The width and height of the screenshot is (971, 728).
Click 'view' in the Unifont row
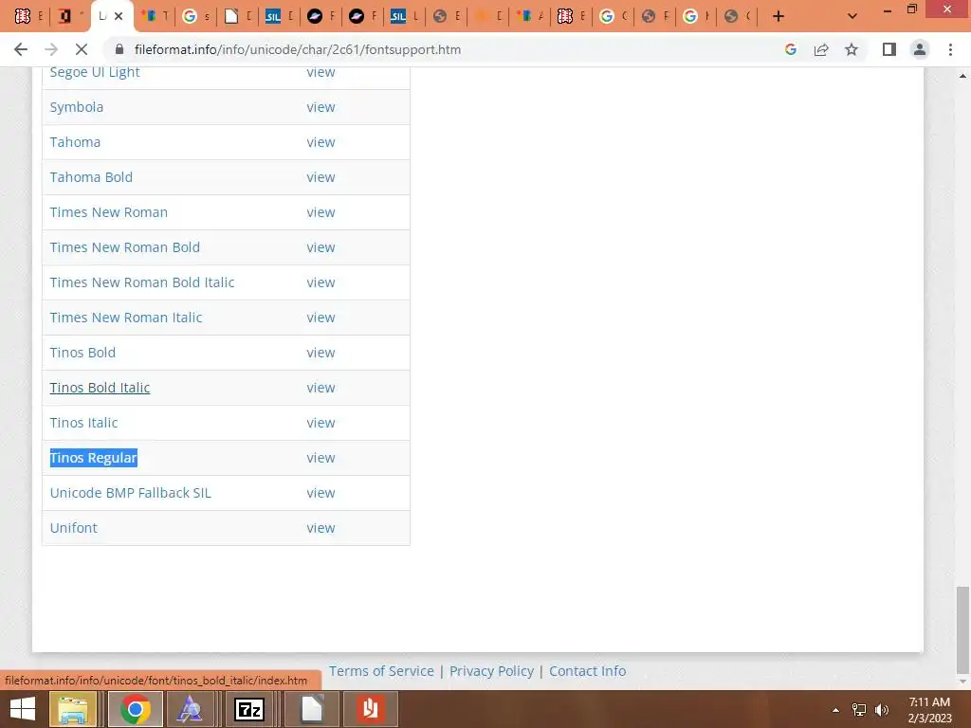pos(321,528)
